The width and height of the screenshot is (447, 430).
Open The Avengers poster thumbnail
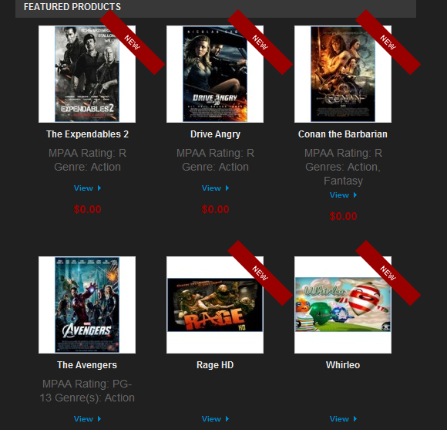87,305
